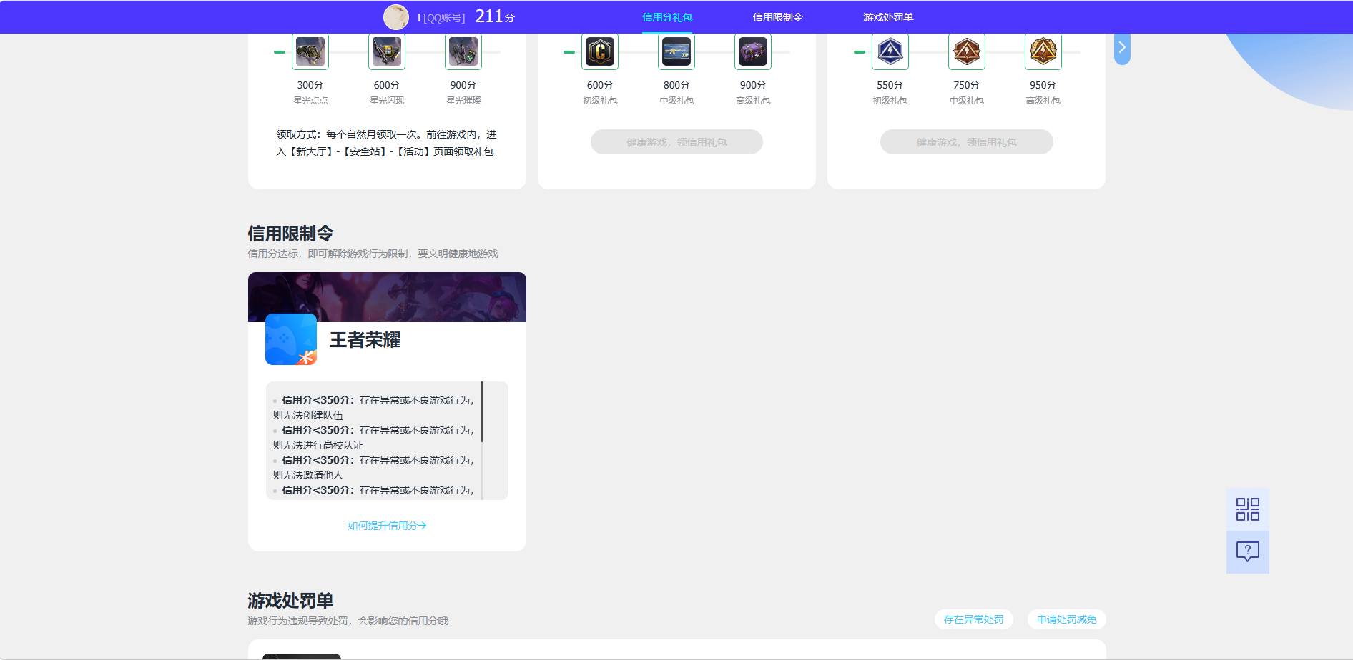Click the 王者荣耀 game app icon
The width and height of the screenshot is (1353, 660).
pos(291,339)
